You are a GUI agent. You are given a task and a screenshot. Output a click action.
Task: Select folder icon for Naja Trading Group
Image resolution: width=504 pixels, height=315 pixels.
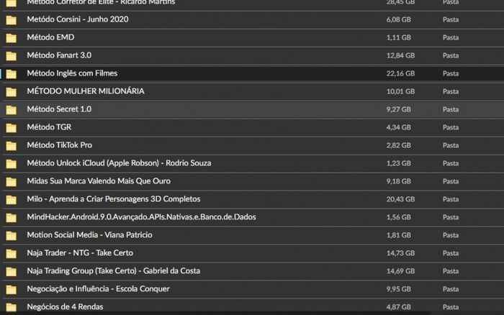pos(12,272)
